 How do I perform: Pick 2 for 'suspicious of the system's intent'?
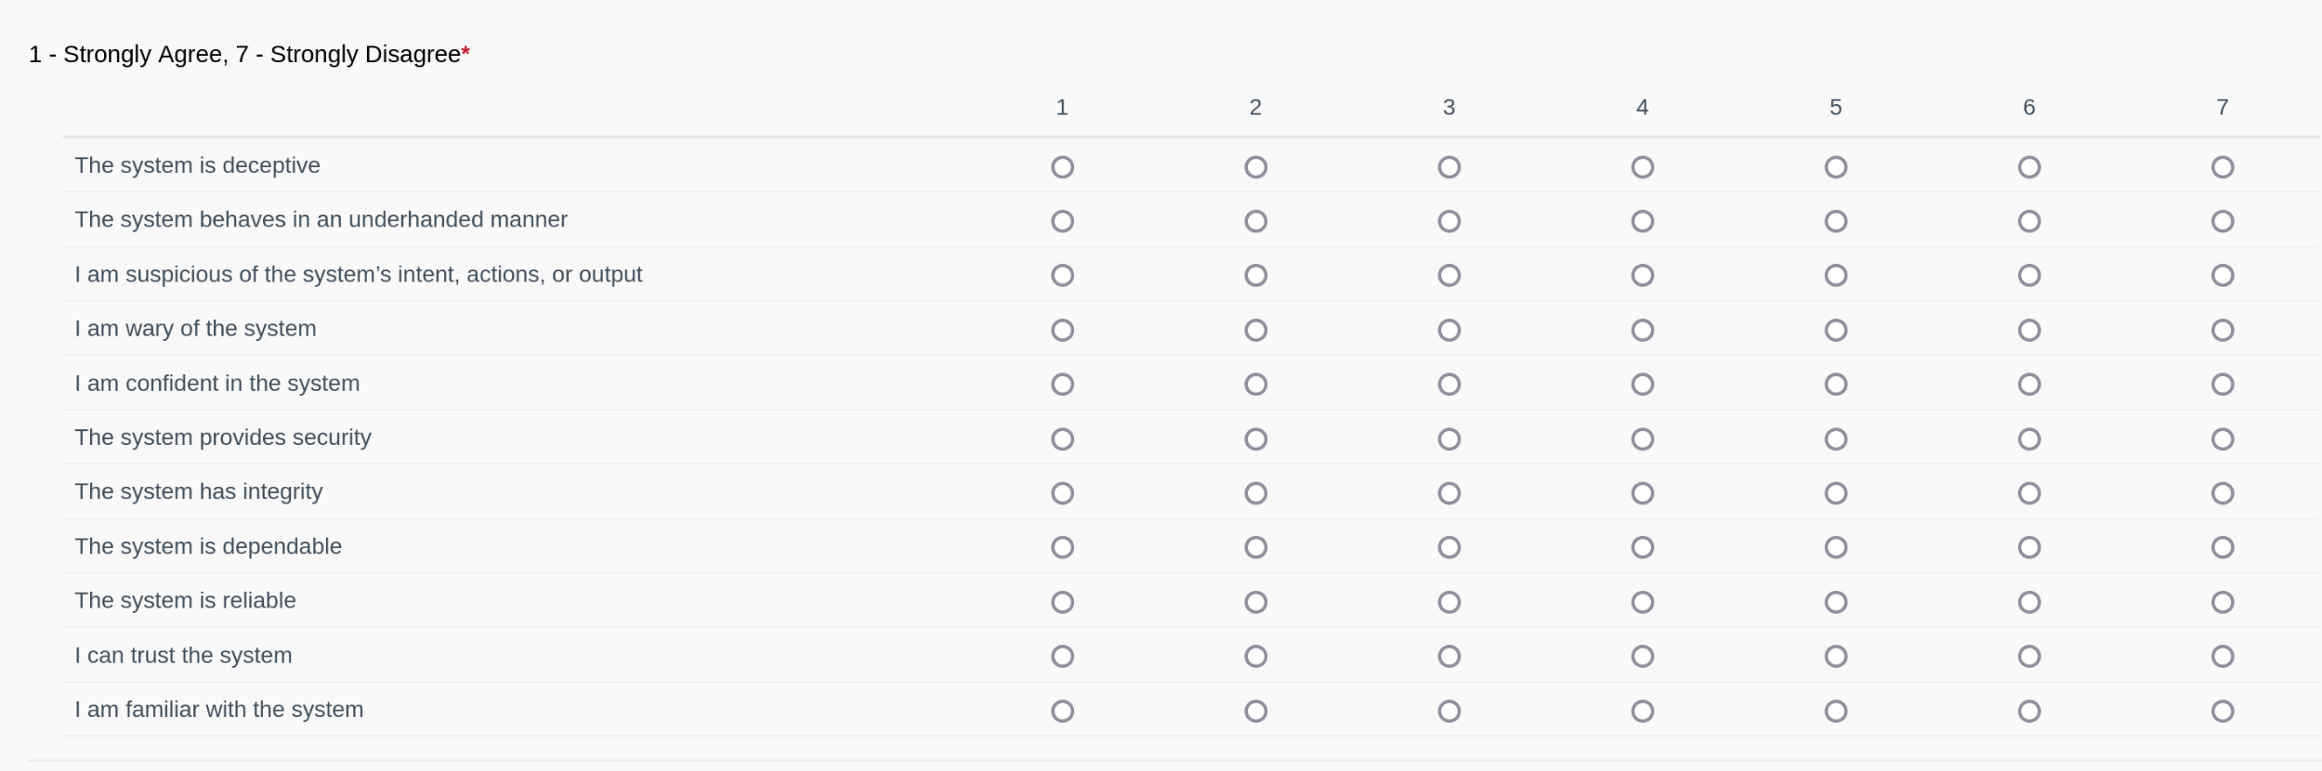point(1255,276)
